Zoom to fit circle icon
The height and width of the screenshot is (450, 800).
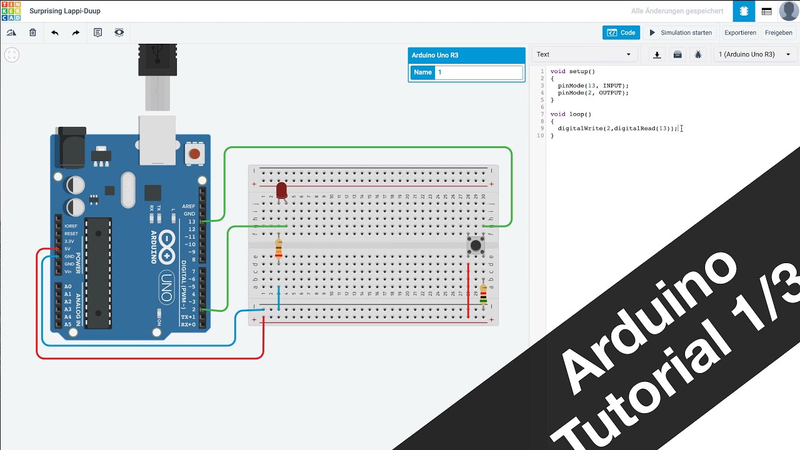(11, 55)
